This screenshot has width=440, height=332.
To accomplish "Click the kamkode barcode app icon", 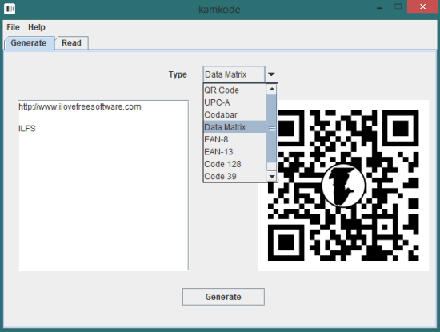I will pos(10,9).
